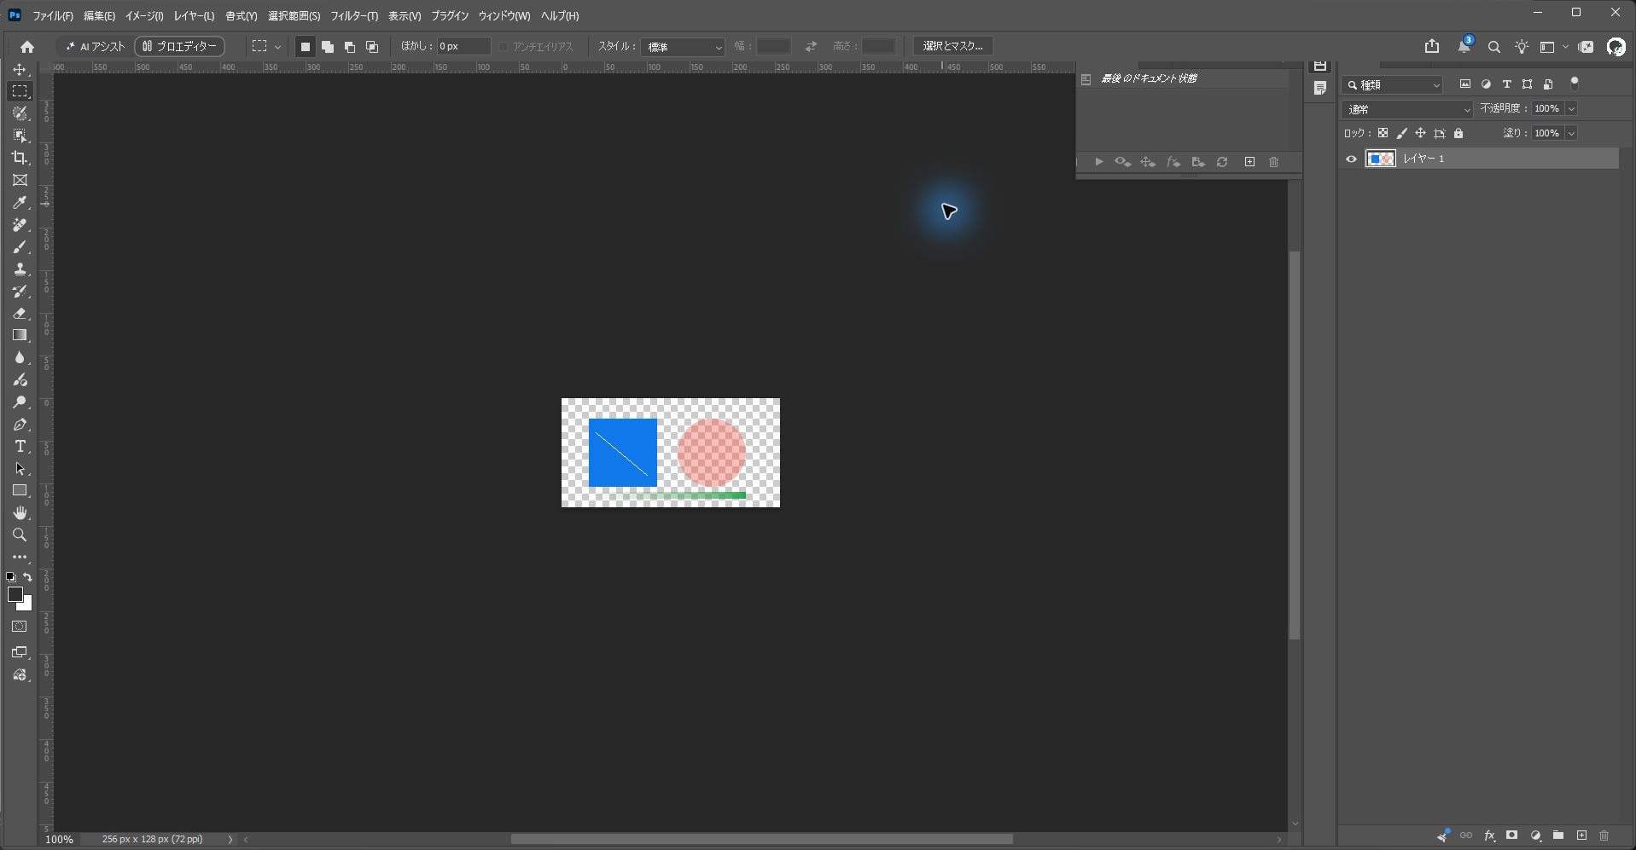This screenshot has width=1636, height=850.
Task: Expand the fill 100% dropdown arrow
Action: (1571, 133)
